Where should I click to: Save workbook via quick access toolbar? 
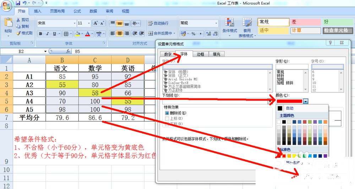tap(18, 3)
